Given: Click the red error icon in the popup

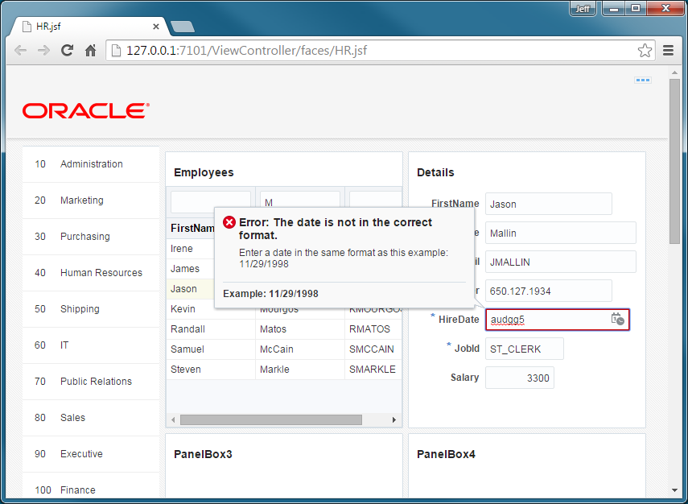Looking at the screenshot, I should coord(229,222).
